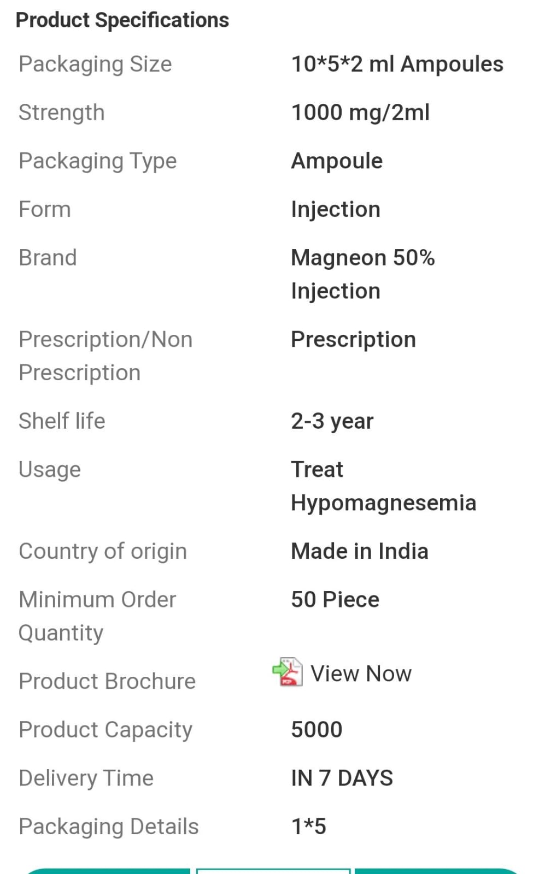Click the Magneon 50% Injection brand text
This screenshot has height=874, width=545.
(362, 274)
